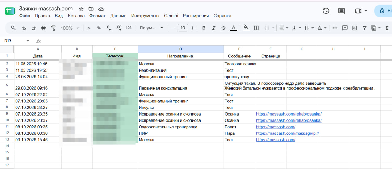Select the 'Направление' header cell
The width and height of the screenshot is (392, 169).
[181, 56]
